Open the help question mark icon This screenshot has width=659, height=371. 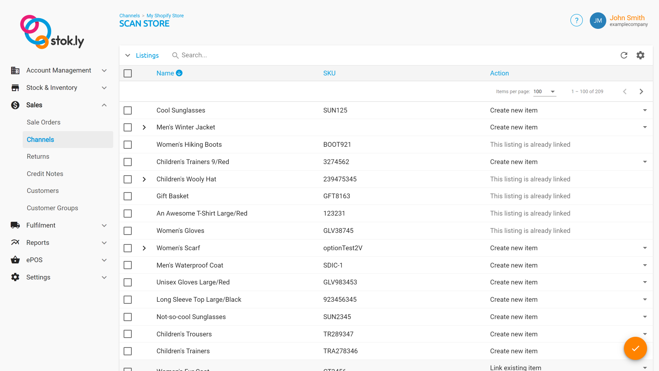coord(576,20)
